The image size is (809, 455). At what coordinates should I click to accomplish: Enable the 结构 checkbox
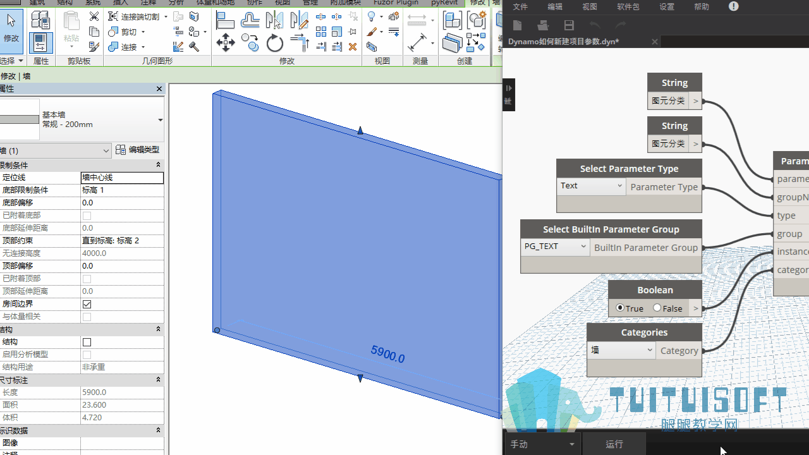coord(87,342)
